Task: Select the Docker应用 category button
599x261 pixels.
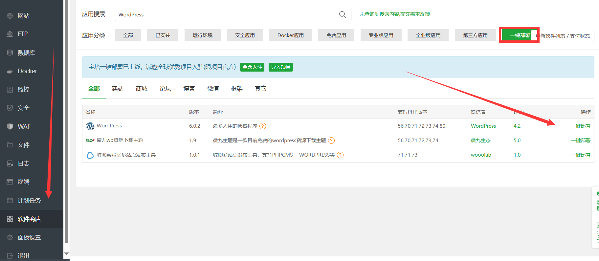Action: tap(291, 35)
